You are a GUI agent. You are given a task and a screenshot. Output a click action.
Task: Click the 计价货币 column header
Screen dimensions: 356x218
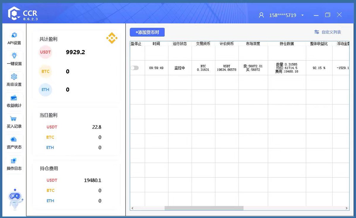pos(227,44)
